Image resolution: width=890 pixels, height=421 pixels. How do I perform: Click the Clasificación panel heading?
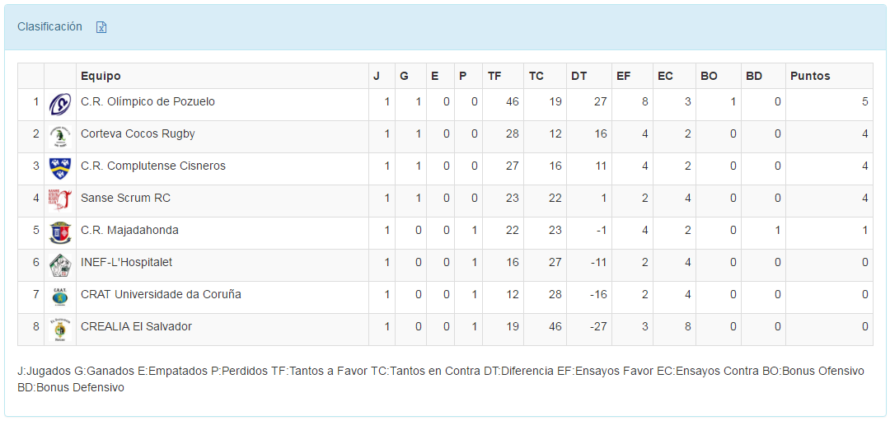coord(49,26)
